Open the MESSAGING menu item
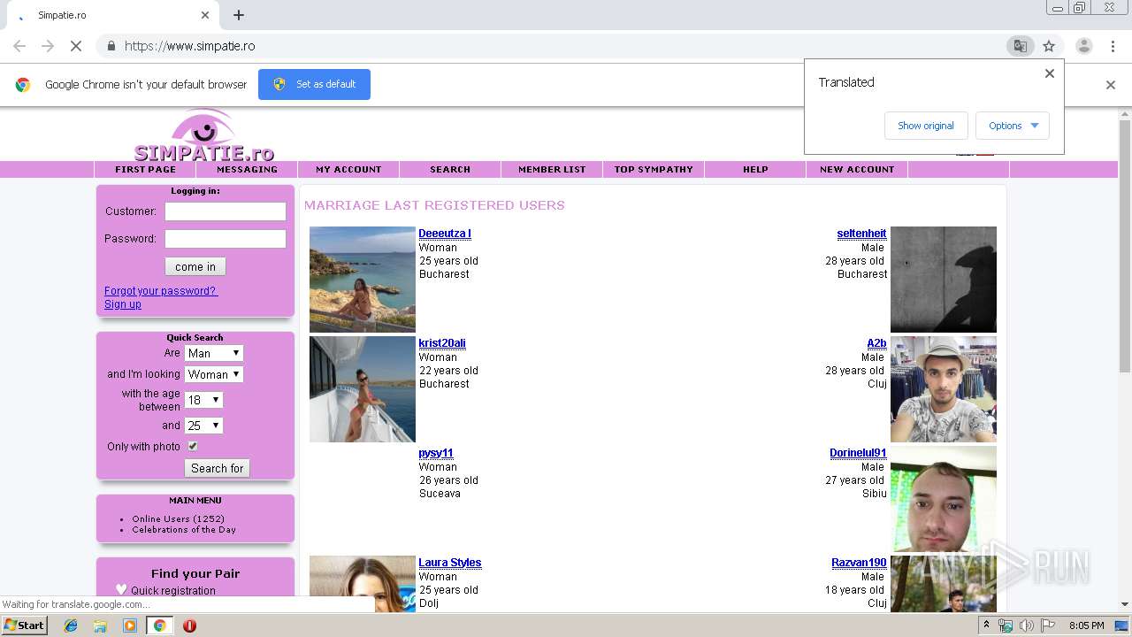This screenshot has width=1132, height=637. coord(247,169)
